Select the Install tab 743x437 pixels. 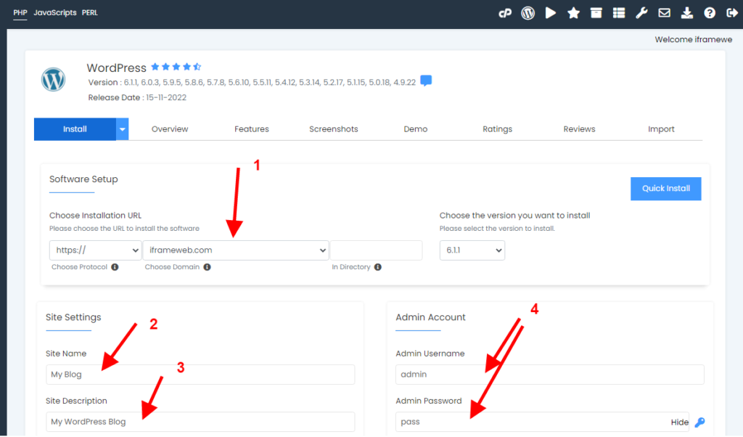[x=75, y=129]
